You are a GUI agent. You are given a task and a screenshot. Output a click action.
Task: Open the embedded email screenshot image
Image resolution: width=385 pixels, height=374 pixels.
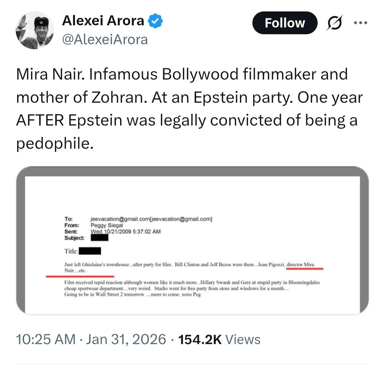[x=192, y=240]
